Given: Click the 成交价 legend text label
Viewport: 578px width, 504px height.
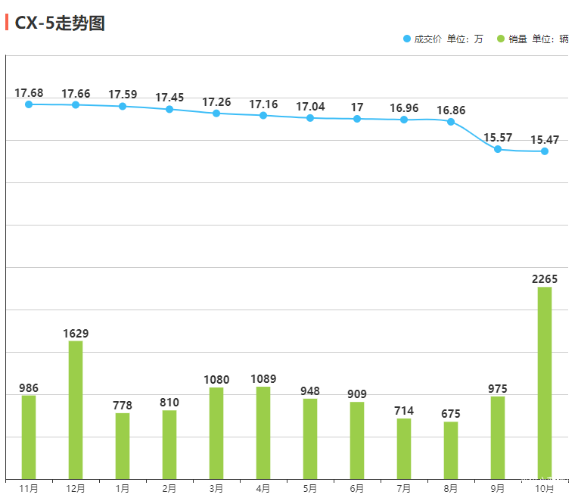Looking at the screenshot, I should (427, 39).
